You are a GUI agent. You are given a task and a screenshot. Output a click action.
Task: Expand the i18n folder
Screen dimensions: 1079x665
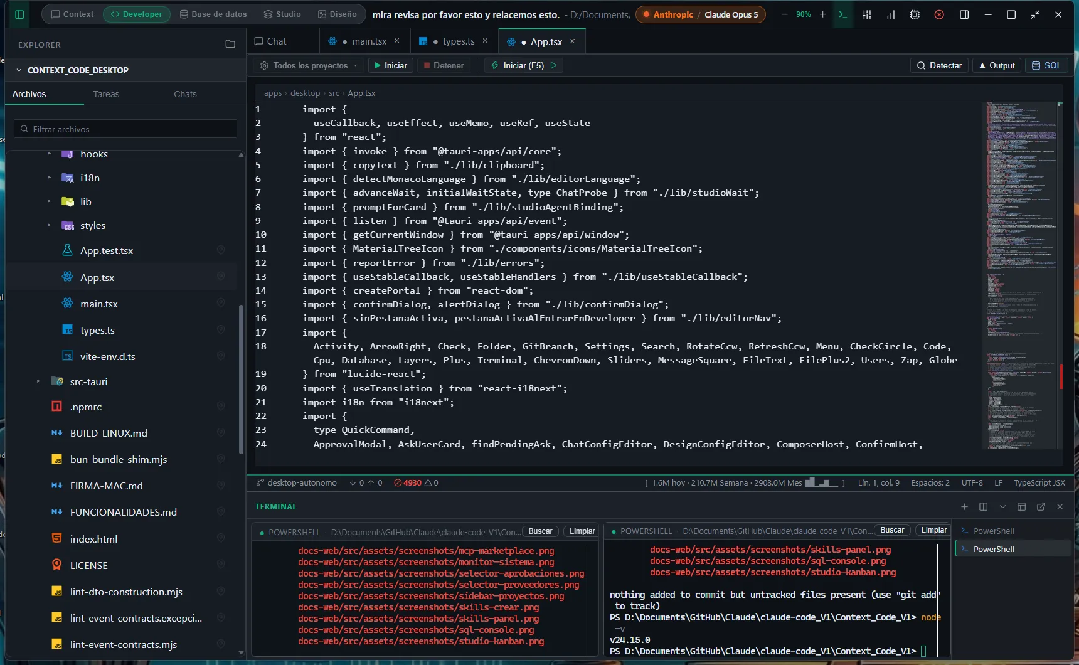coord(49,178)
